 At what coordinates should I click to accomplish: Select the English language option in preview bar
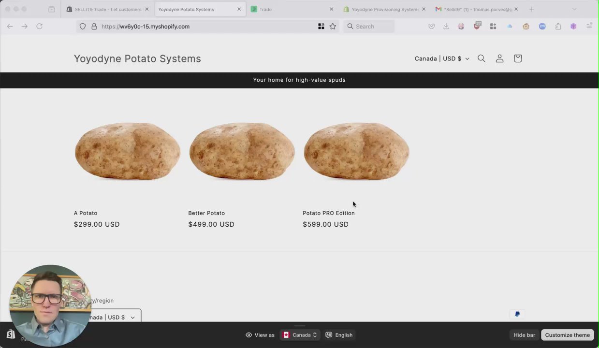click(x=339, y=335)
